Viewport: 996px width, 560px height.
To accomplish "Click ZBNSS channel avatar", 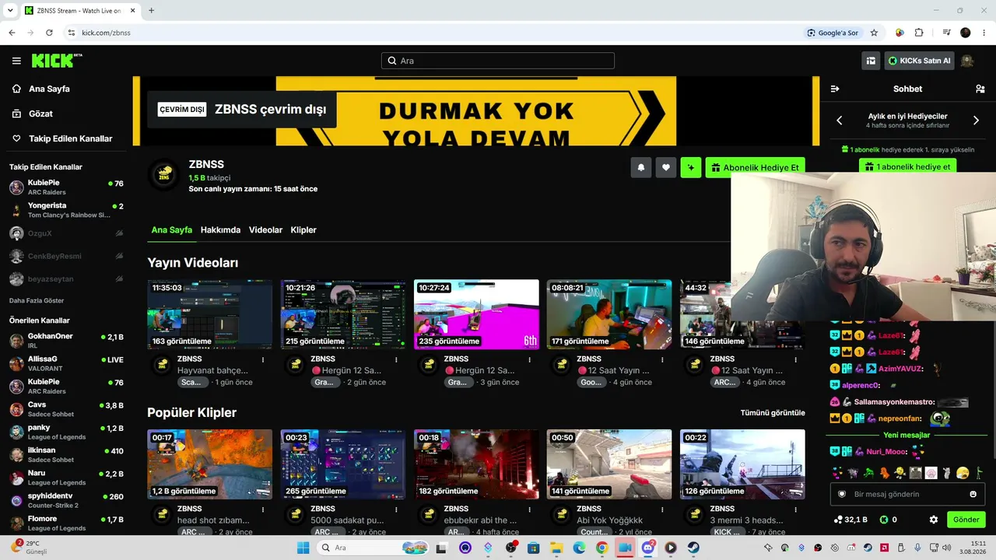I will pyautogui.click(x=164, y=176).
